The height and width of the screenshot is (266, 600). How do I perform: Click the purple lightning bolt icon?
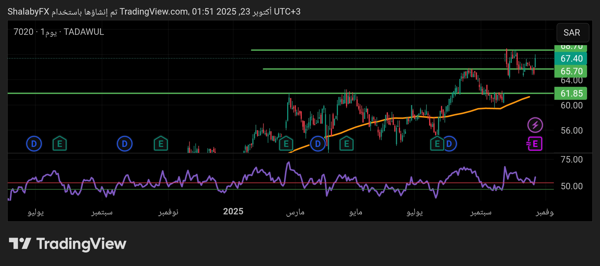(535, 125)
